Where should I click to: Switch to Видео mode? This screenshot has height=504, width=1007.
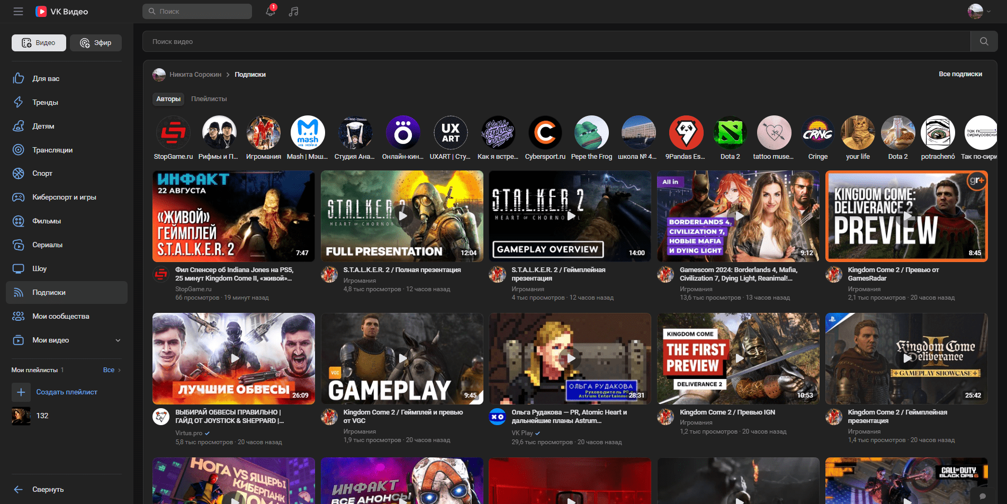point(39,43)
